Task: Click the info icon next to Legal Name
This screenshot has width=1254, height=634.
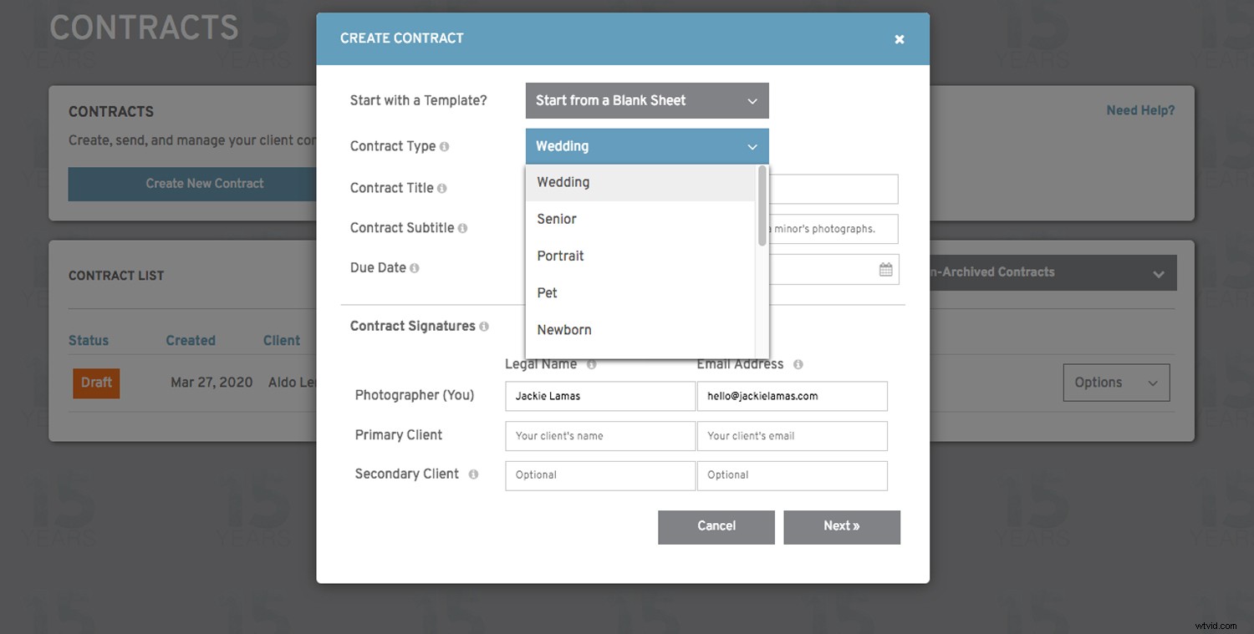Action: point(591,365)
